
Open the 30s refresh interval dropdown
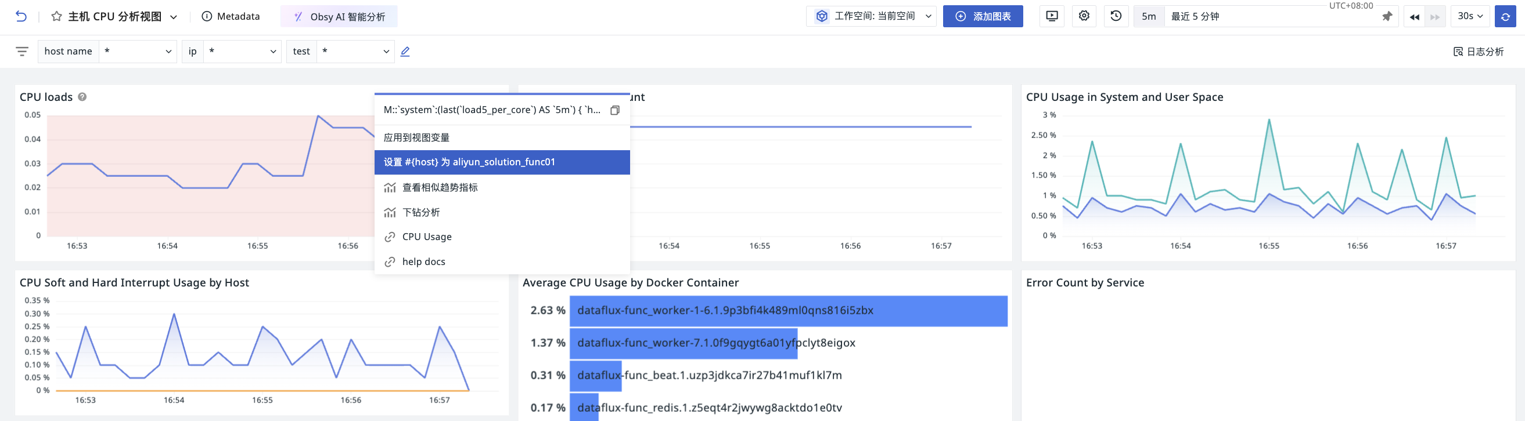click(1470, 17)
